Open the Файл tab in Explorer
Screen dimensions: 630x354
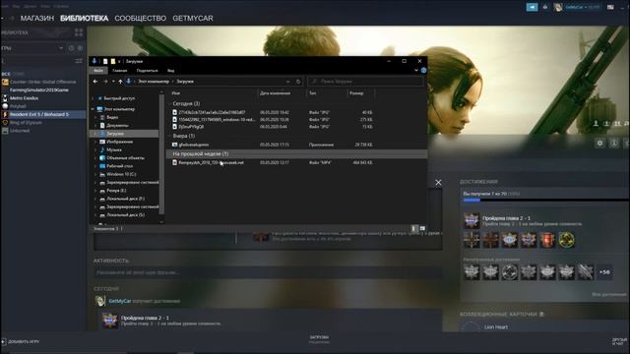click(98, 71)
